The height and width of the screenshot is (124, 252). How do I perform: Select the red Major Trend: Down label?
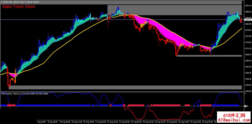point(18,6)
